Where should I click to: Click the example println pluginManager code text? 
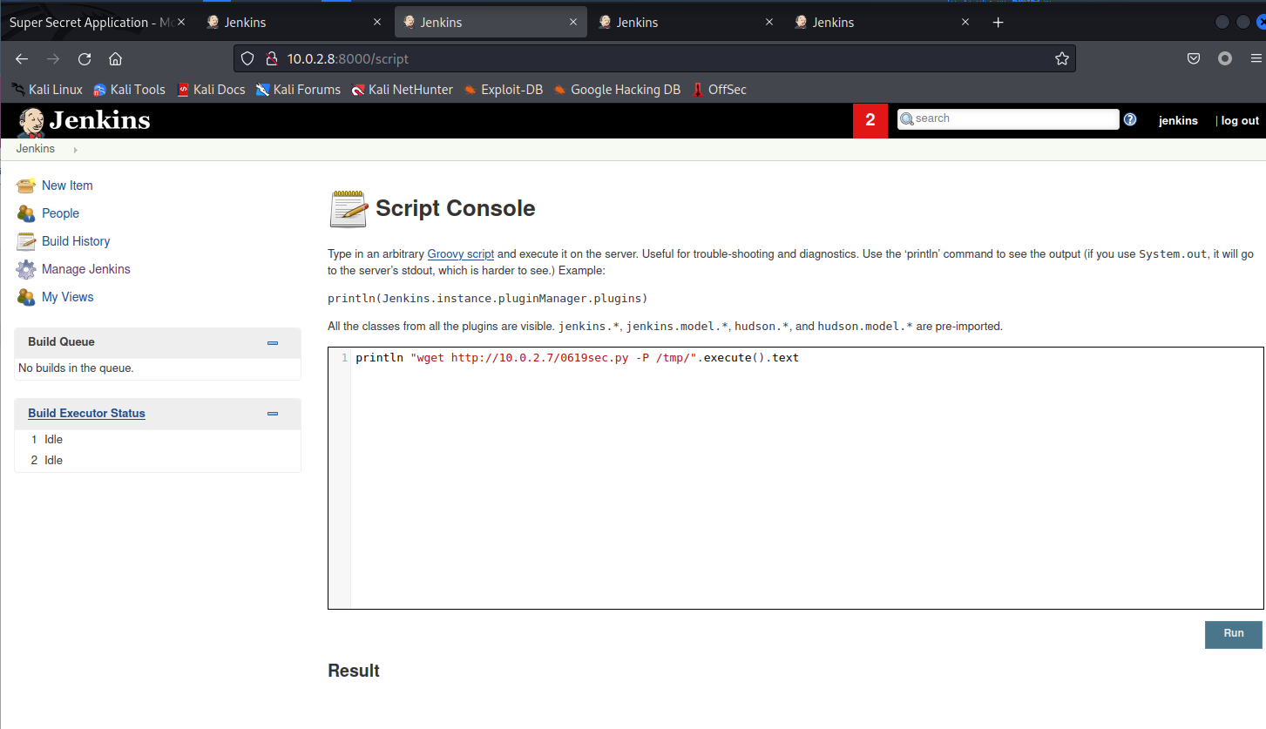pyautogui.click(x=488, y=298)
